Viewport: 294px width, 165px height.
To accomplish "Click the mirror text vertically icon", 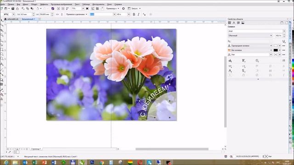I will tap(62, 14).
